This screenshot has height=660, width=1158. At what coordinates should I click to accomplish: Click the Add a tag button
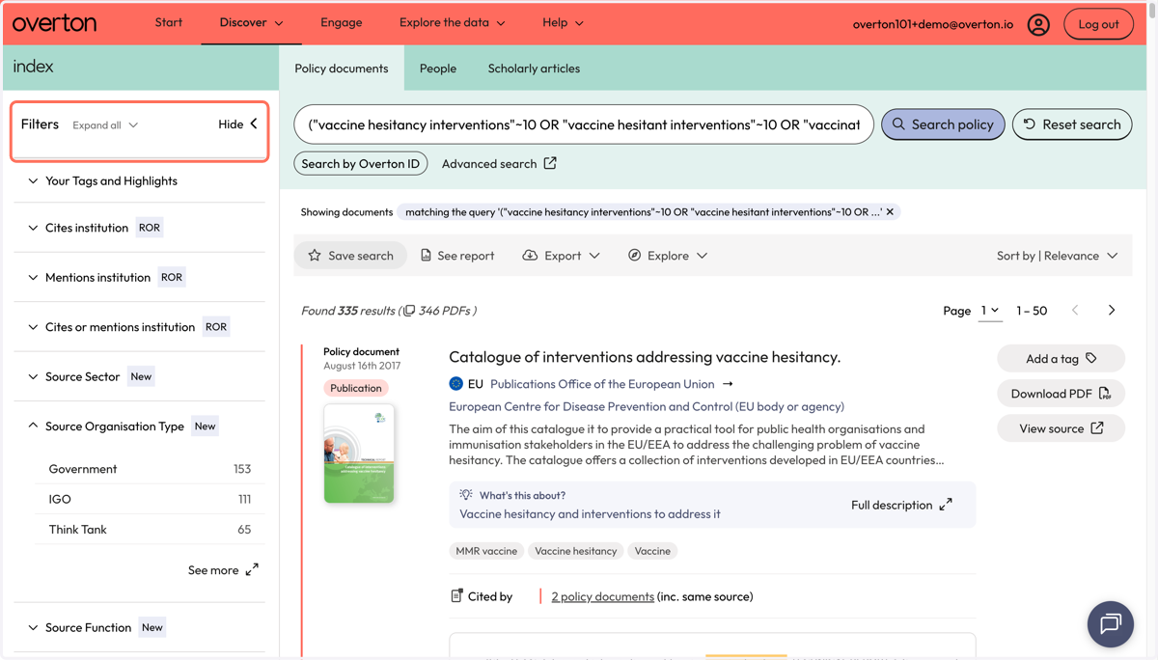1061,358
